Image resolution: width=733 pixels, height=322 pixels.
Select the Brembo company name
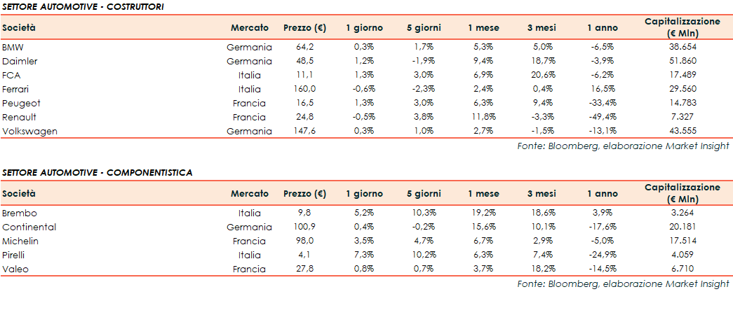pyautogui.click(x=19, y=213)
